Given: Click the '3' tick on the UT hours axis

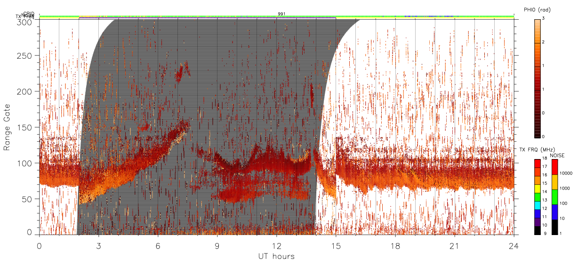Looking at the screenshot, I should [98, 245].
